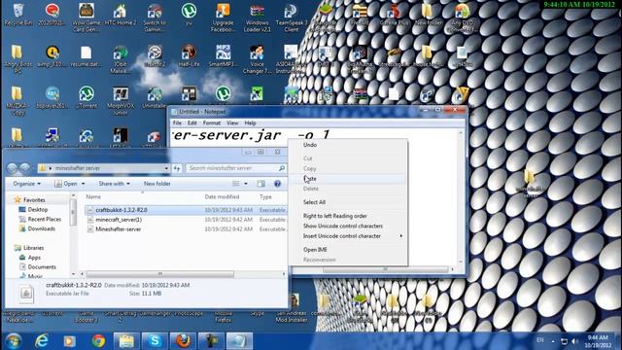Screen dimensions: 622x350
Task: Select MorphVOX Junior desktop shortcut
Action: point(121,101)
